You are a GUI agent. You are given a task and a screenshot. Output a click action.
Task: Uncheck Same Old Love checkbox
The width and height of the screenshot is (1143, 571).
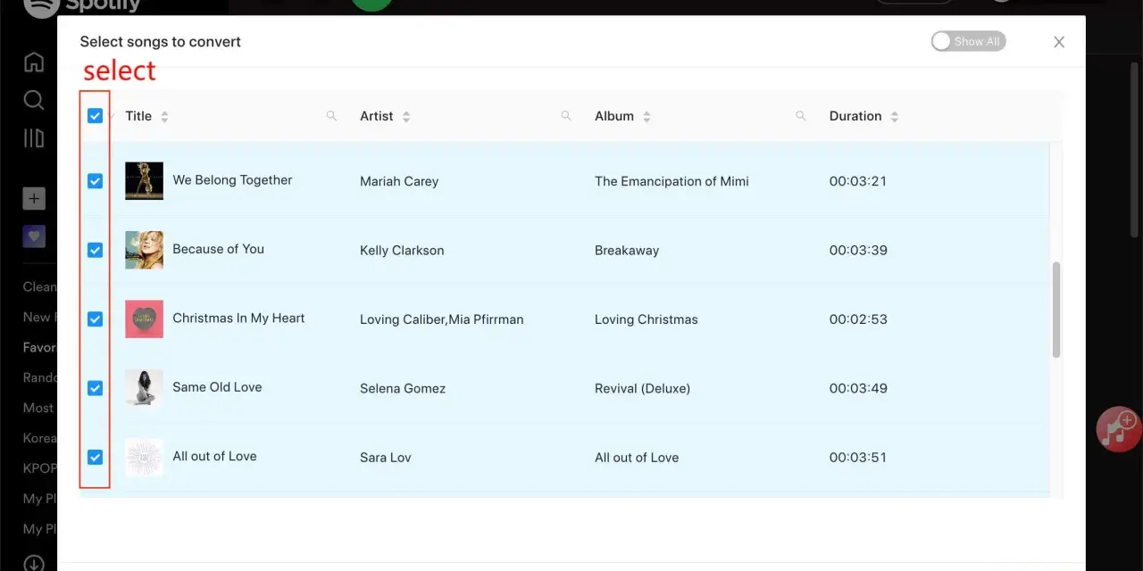pos(96,388)
